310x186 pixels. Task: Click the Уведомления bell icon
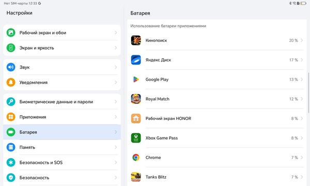click(11, 83)
